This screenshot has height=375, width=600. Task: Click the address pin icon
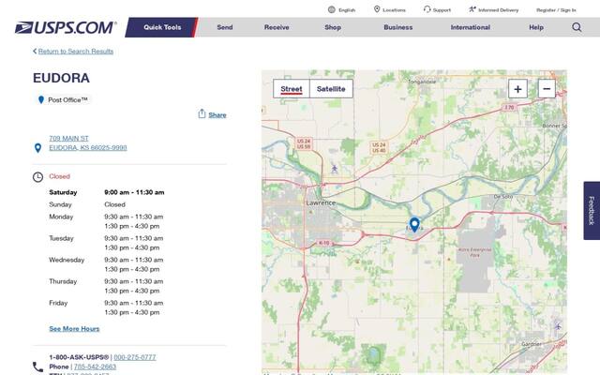tap(37, 148)
